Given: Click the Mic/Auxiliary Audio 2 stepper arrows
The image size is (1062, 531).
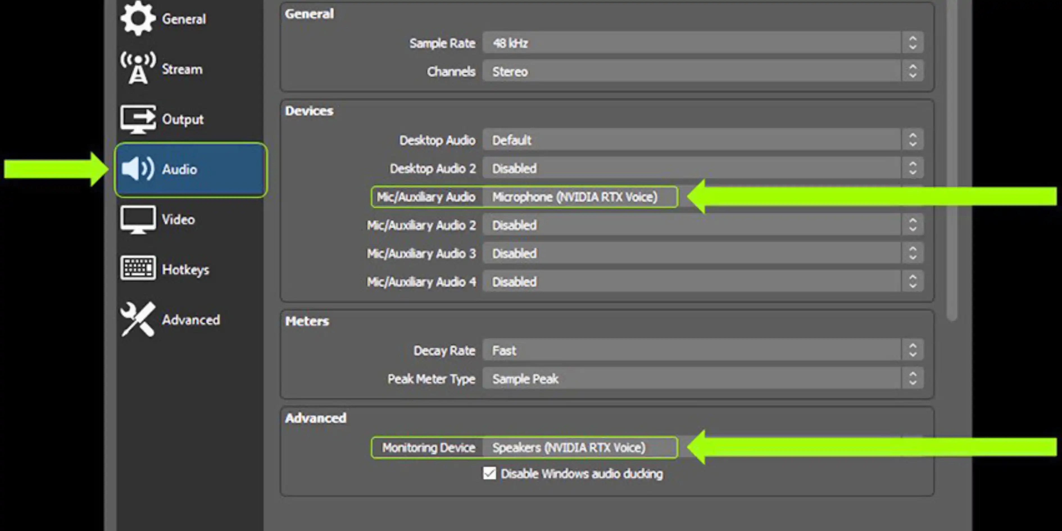Looking at the screenshot, I should pyautogui.click(x=912, y=225).
